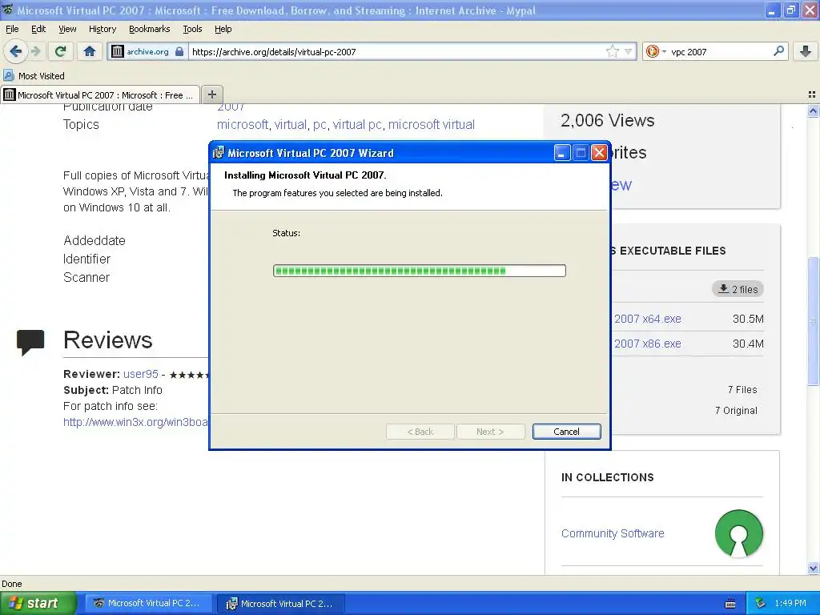Click the padlock security icon in address bar
820x615 pixels.
tap(179, 51)
